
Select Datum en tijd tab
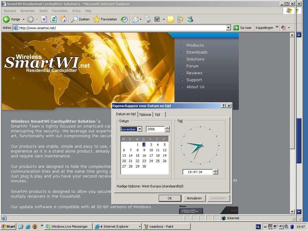[x=126, y=114]
